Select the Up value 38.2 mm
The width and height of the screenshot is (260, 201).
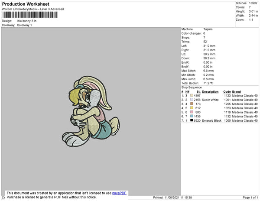[209, 54]
